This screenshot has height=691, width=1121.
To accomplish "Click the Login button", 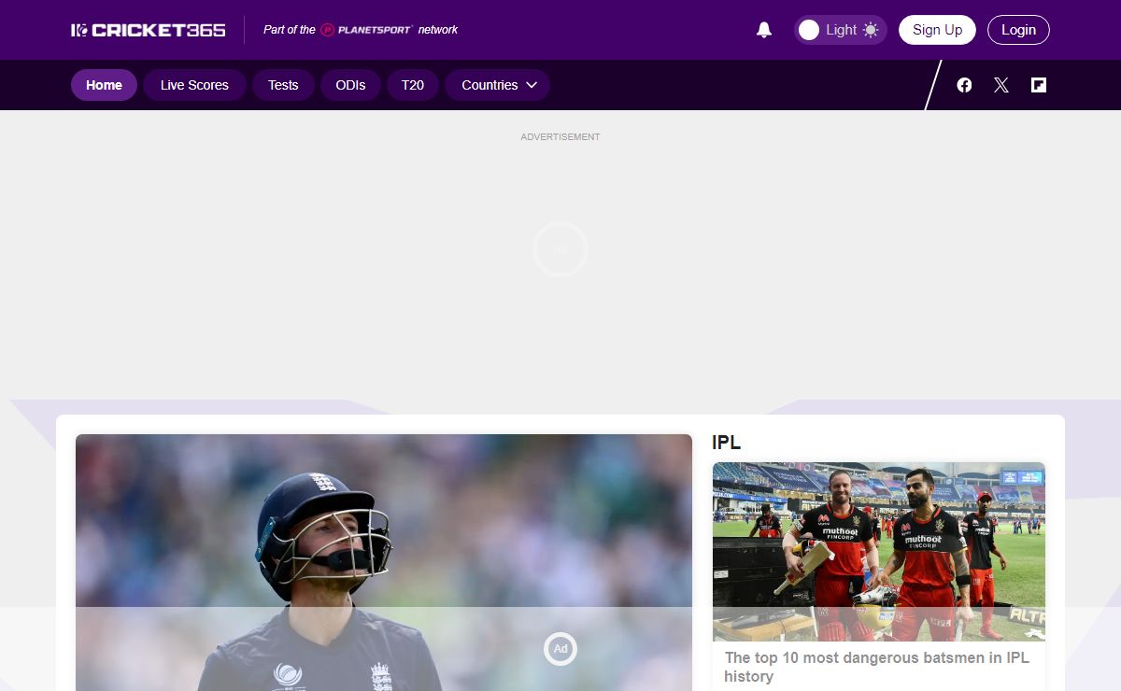I will [x=1018, y=30].
